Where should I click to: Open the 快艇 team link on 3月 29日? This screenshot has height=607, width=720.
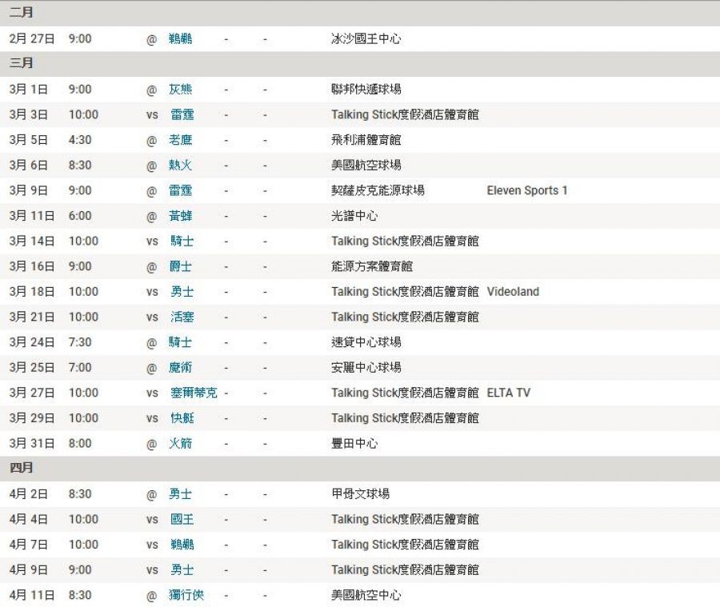click(x=182, y=417)
